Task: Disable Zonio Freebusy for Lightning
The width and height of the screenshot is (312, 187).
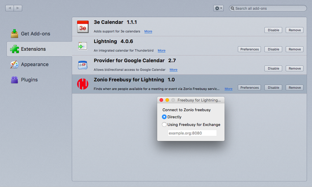Action: (273, 88)
